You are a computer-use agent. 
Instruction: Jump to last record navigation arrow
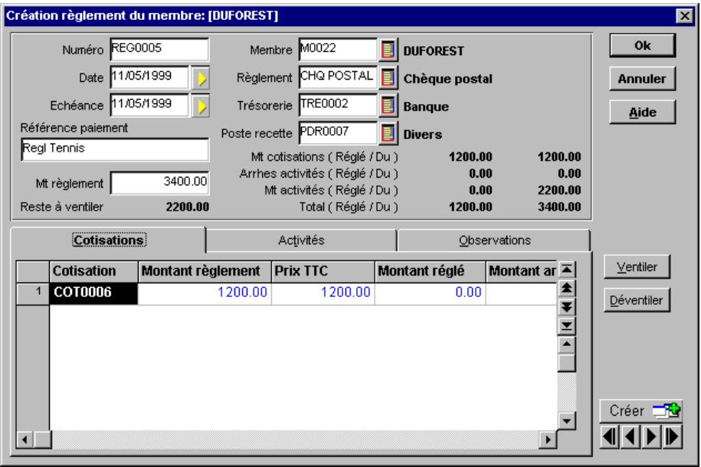[x=672, y=436]
